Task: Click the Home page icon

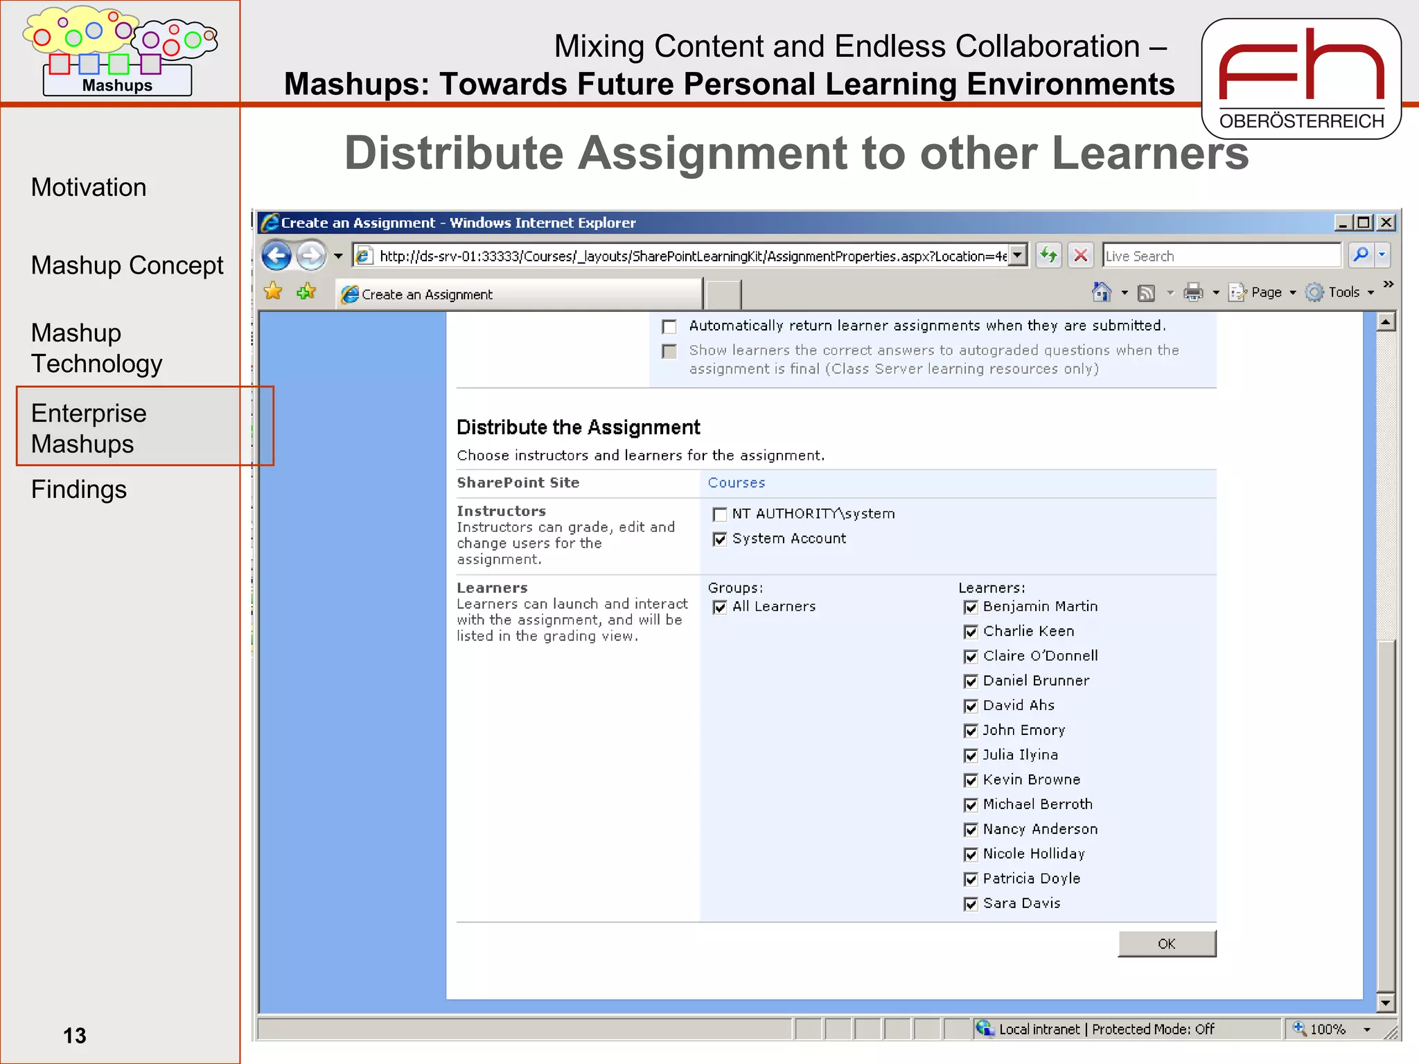Action: click(x=1101, y=292)
